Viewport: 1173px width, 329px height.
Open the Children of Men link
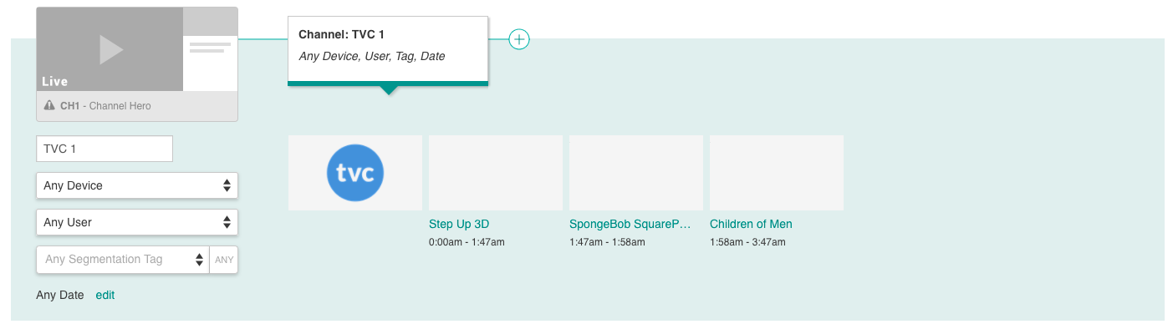tap(751, 224)
